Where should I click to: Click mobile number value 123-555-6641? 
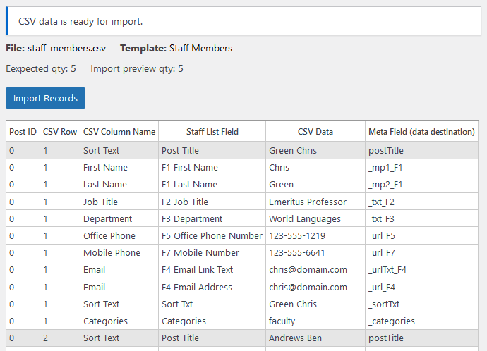299,252
